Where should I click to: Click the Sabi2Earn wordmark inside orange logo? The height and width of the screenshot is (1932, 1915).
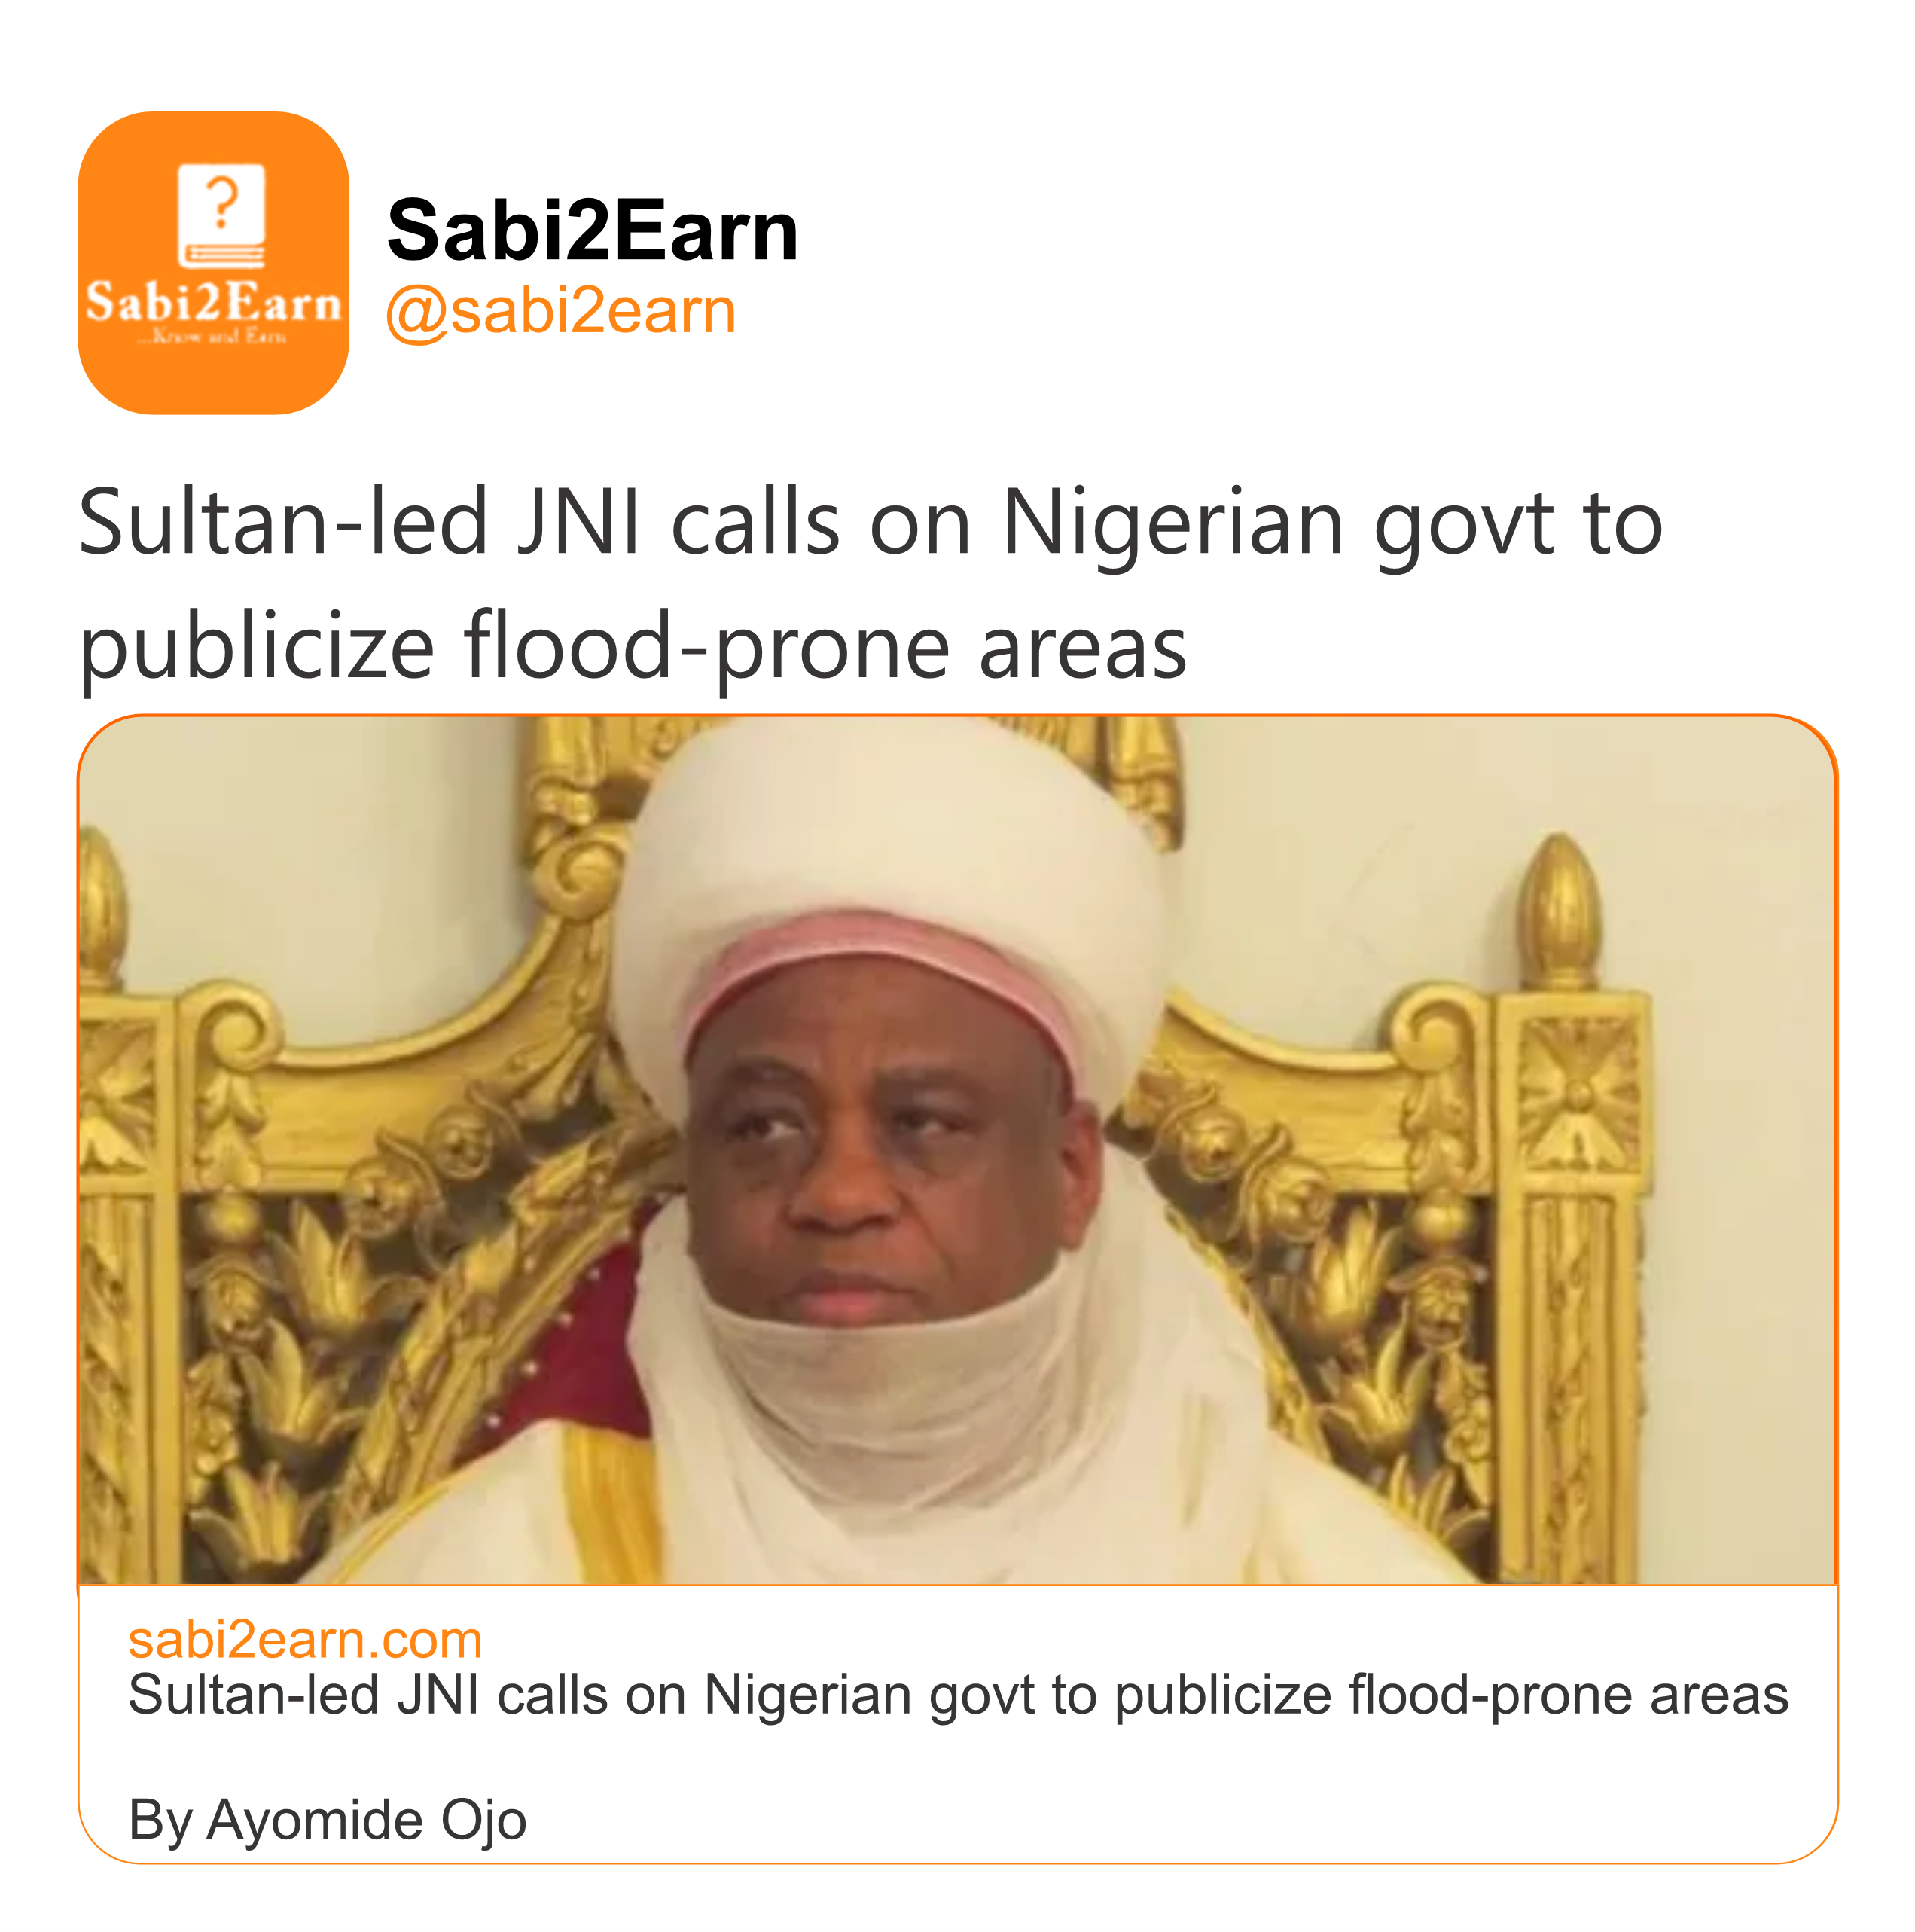click(213, 302)
